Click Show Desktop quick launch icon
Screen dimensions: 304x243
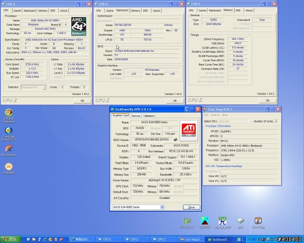coord(28,240)
